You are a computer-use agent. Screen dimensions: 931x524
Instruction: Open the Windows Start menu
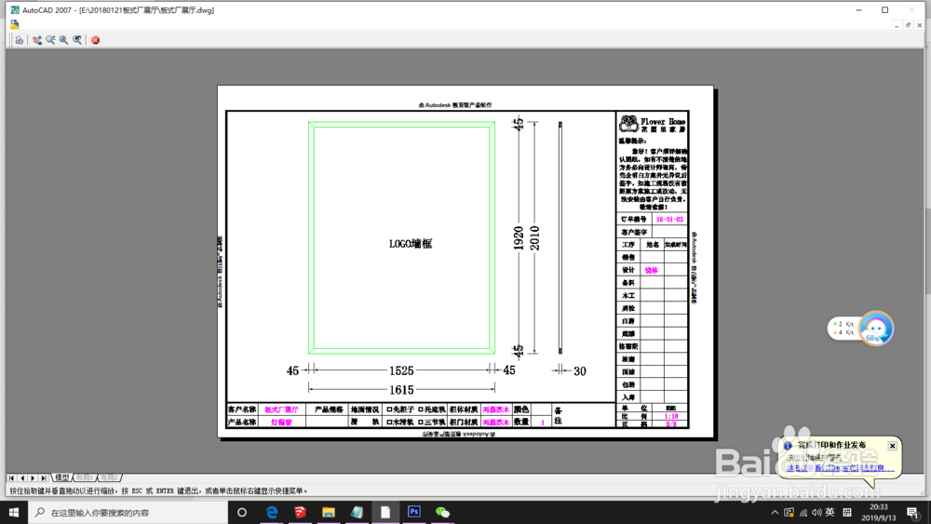(14, 512)
